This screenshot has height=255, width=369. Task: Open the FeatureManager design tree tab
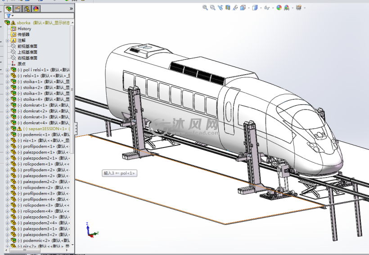9,9
